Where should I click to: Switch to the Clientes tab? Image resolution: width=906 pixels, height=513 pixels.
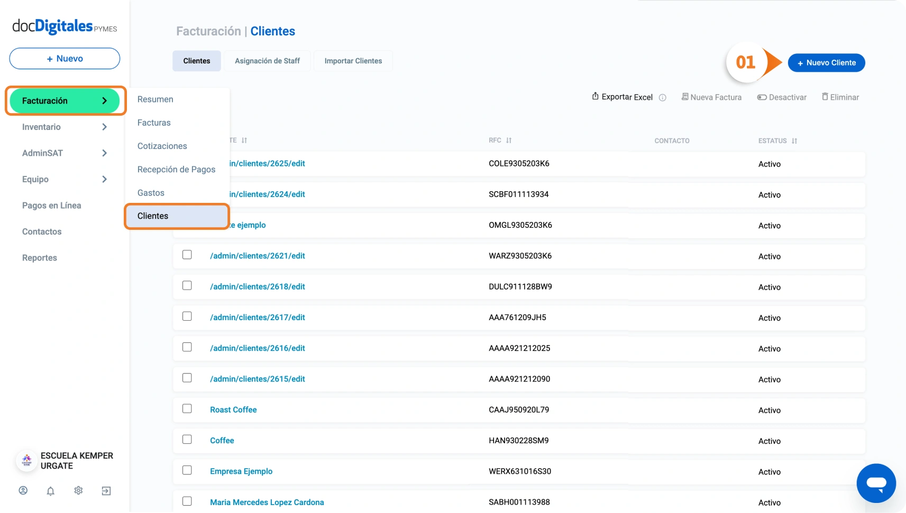pos(197,61)
